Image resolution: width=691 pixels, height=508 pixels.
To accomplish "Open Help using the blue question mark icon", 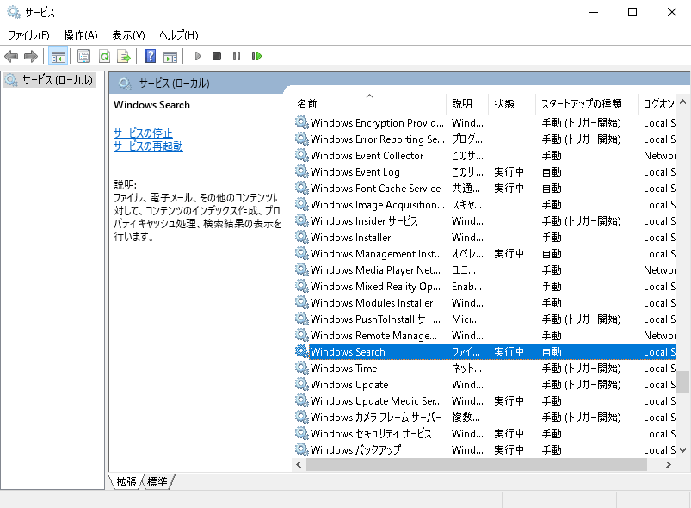I will pyautogui.click(x=151, y=55).
